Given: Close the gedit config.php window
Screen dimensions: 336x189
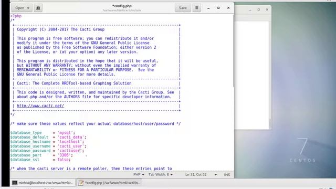Looking at the screenshot, I should (228, 8).
